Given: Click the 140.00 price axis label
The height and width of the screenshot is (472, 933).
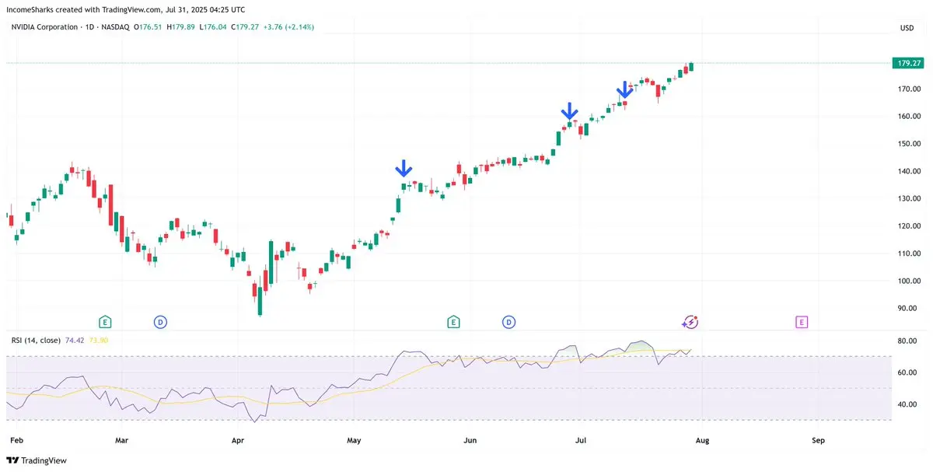Looking at the screenshot, I should tap(909, 171).
